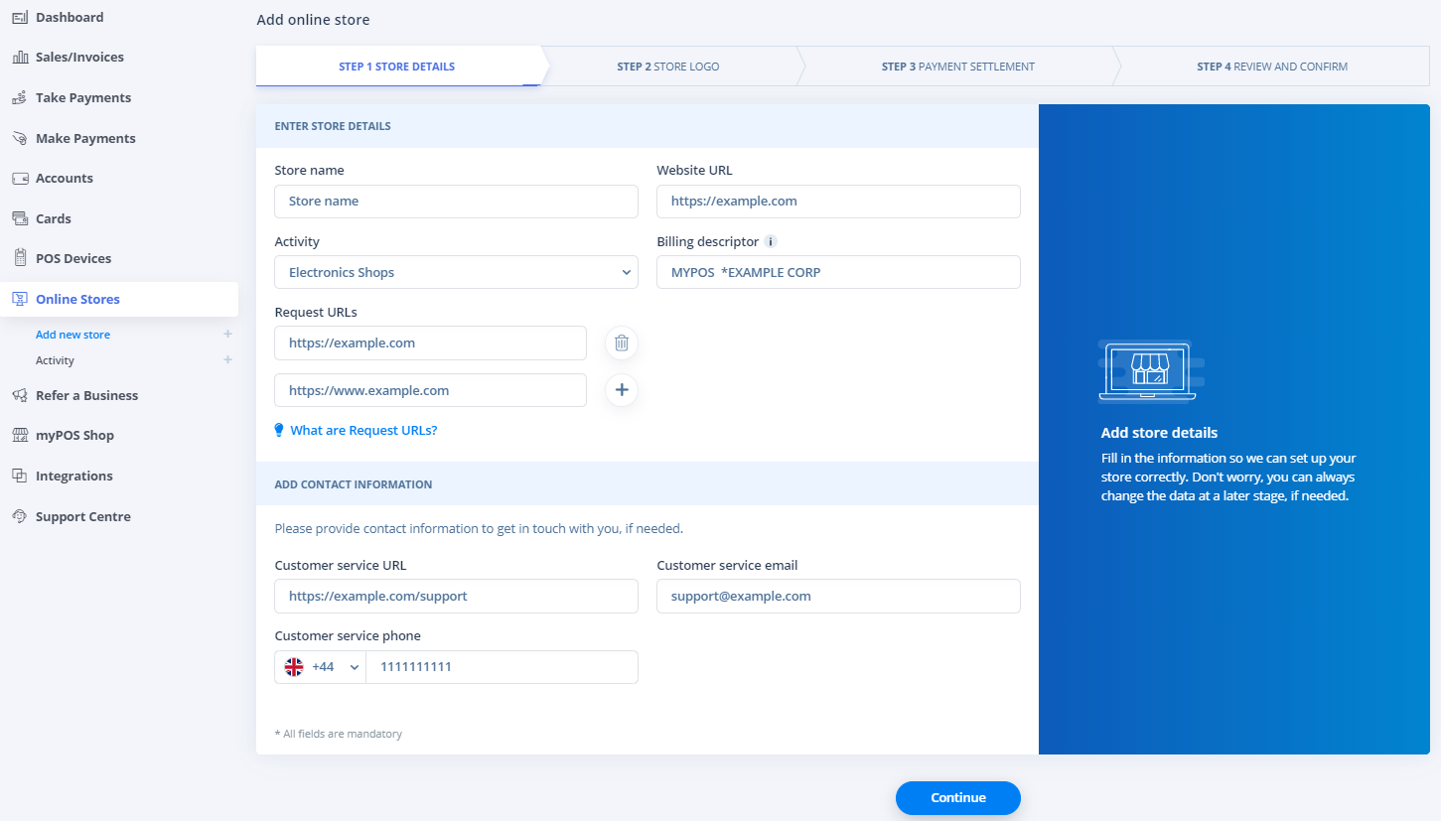This screenshot has height=821, width=1441.
Task: Click the All fields are mandatory note
Action: (339, 734)
